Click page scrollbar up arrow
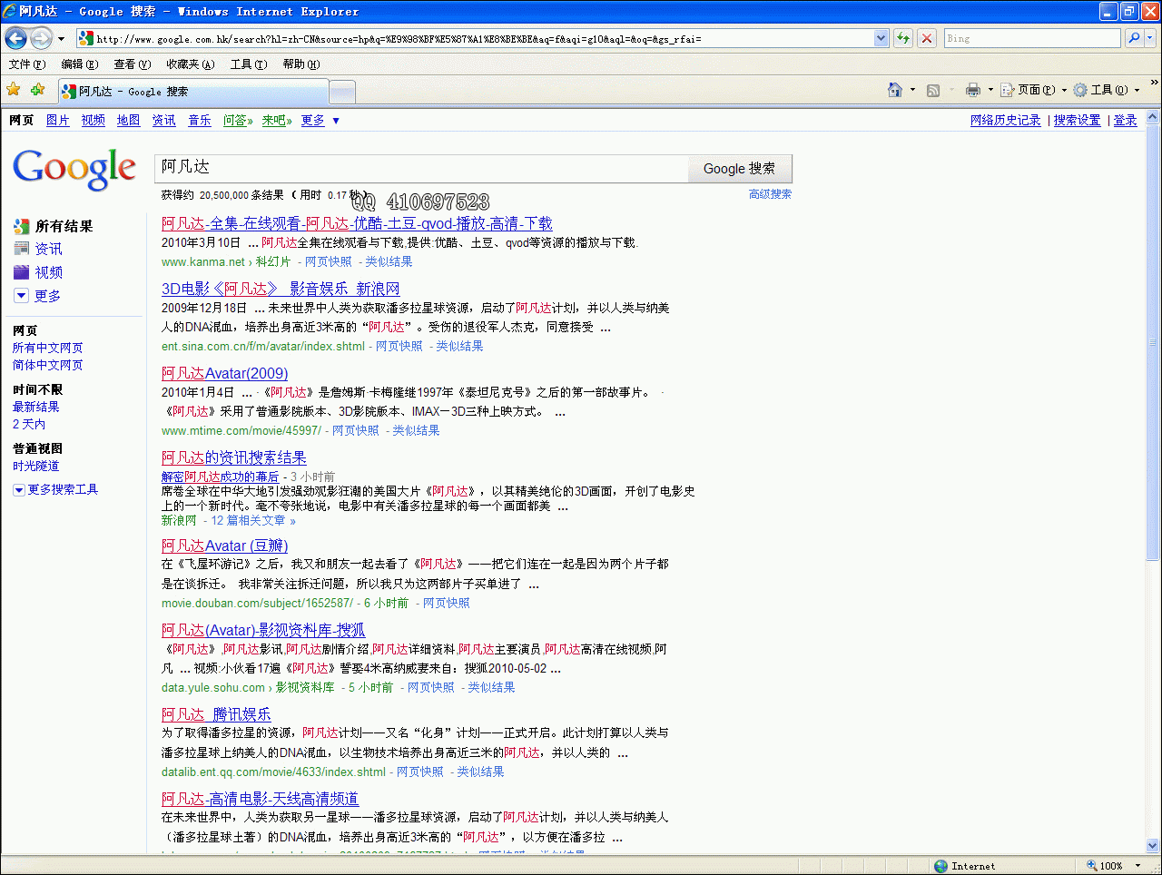 click(x=1153, y=118)
